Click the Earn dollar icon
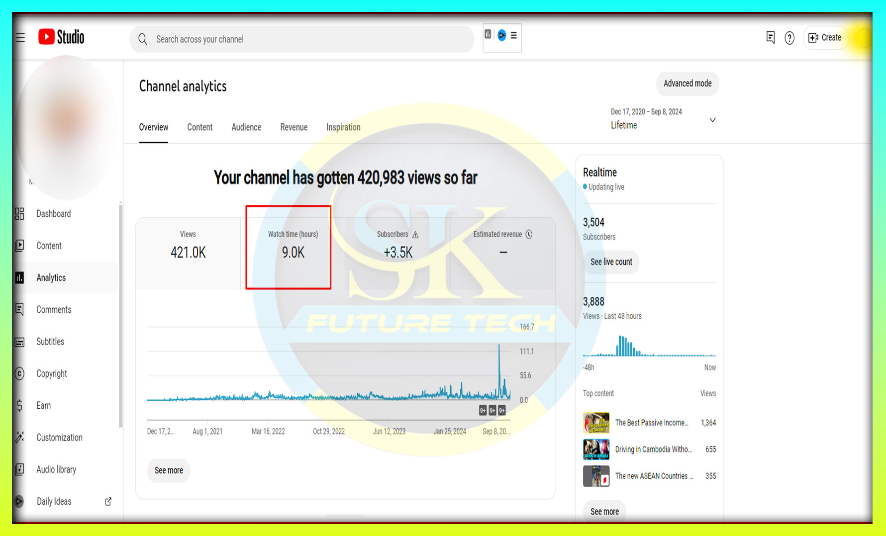886x536 pixels. [x=20, y=406]
